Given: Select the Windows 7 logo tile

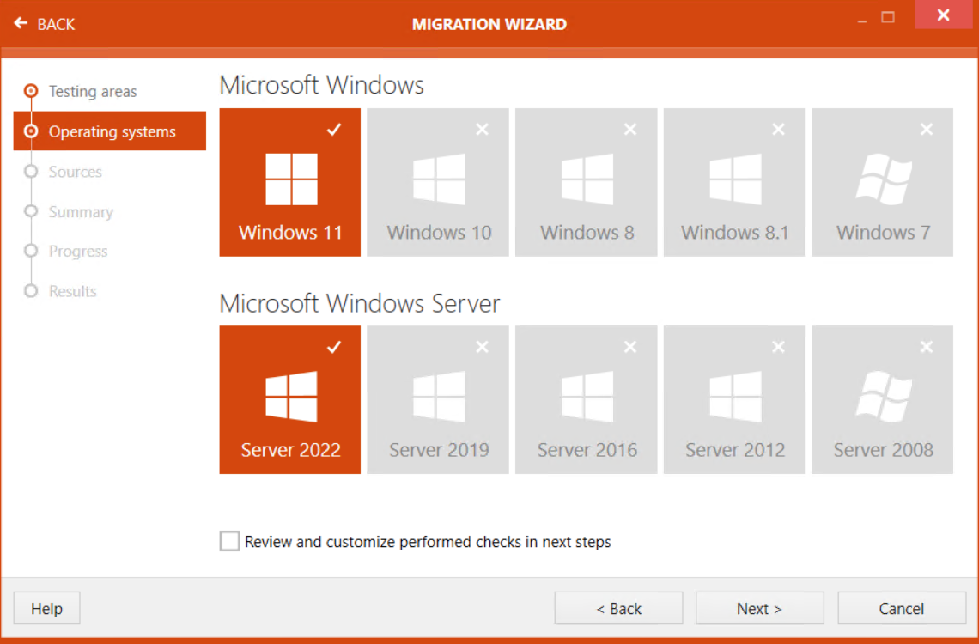Looking at the screenshot, I should [x=882, y=182].
